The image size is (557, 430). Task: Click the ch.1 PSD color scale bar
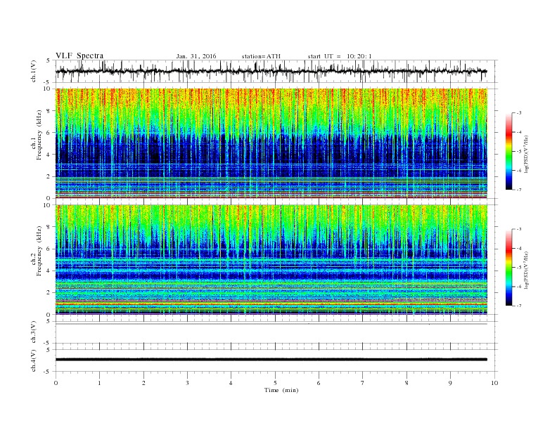(x=509, y=151)
